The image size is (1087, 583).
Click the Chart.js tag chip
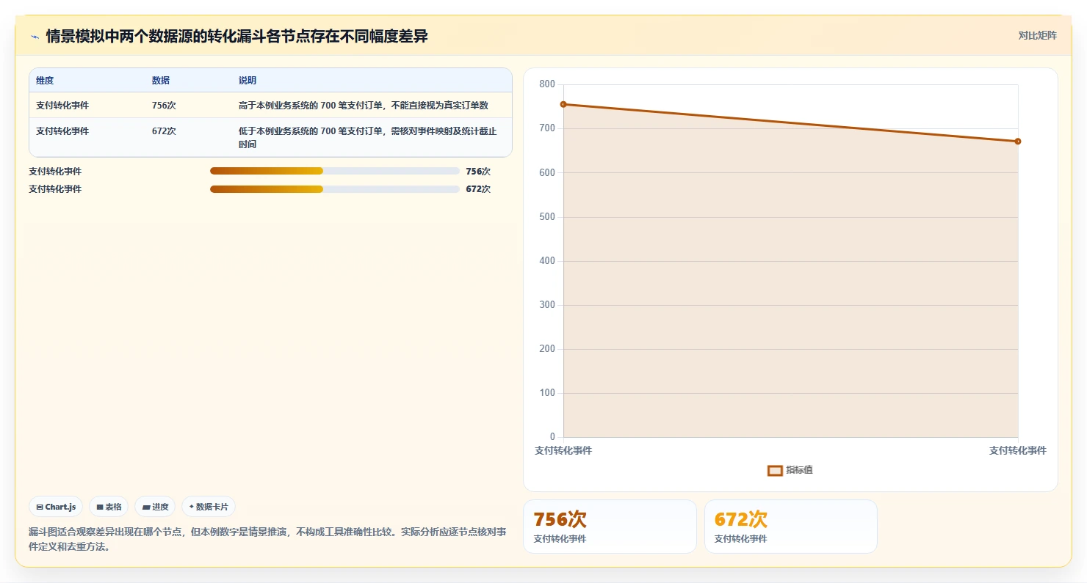(x=56, y=507)
